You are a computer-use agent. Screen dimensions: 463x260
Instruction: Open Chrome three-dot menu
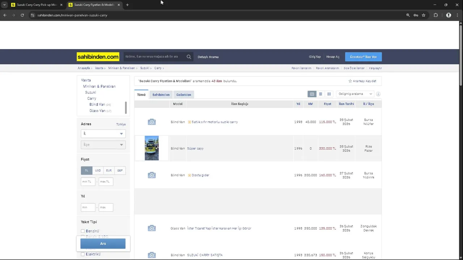click(x=458, y=15)
